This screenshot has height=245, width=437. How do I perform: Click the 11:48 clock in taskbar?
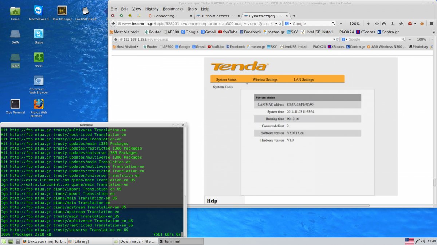(431, 241)
